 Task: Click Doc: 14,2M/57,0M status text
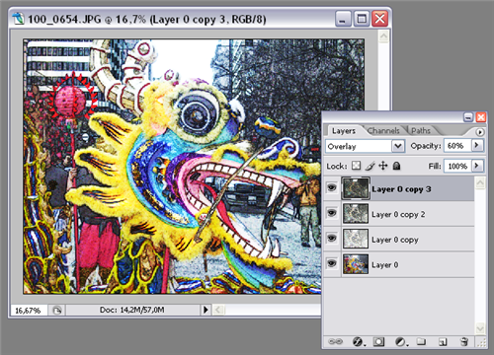[131, 310]
